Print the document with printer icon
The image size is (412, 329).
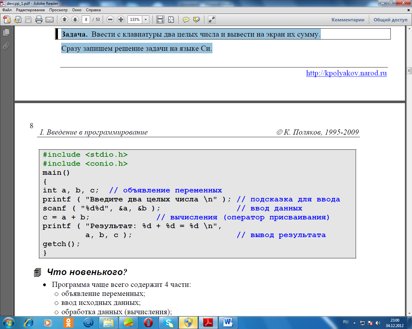[39, 20]
